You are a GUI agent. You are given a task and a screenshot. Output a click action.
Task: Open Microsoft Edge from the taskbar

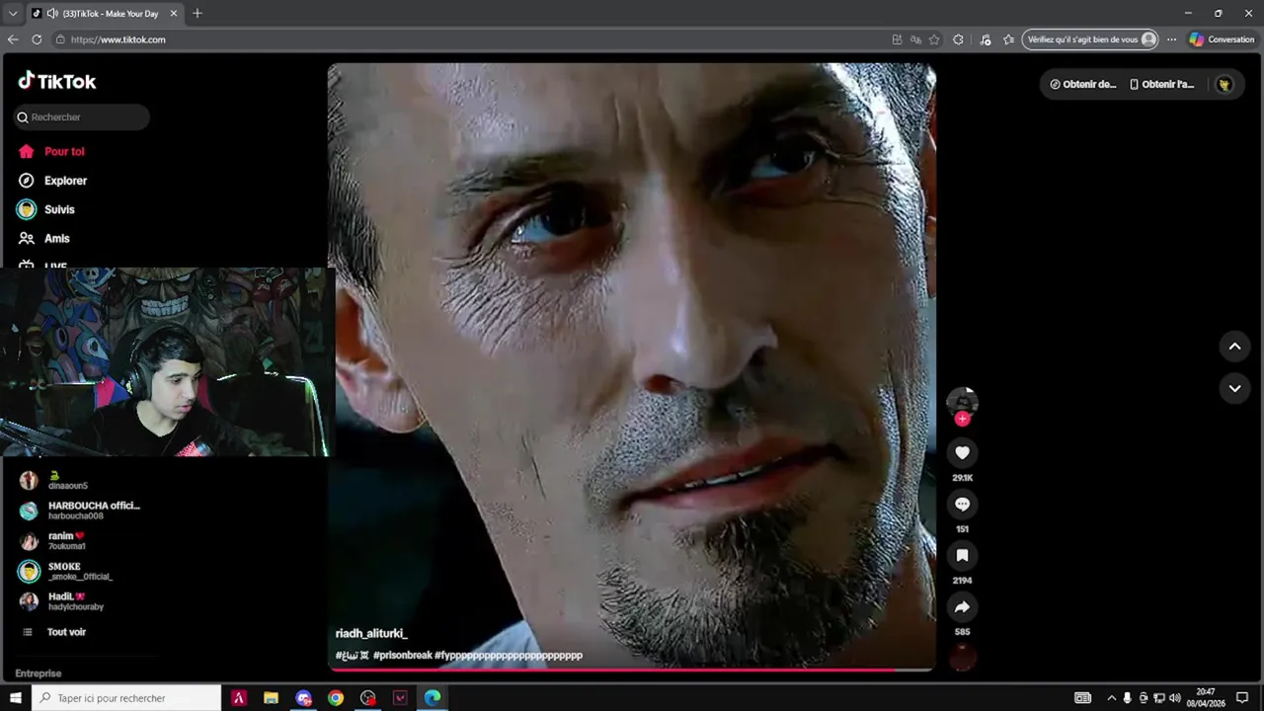(x=433, y=698)
